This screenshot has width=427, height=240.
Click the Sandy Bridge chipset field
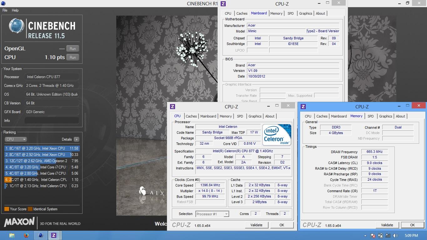(x=293, y=38)
